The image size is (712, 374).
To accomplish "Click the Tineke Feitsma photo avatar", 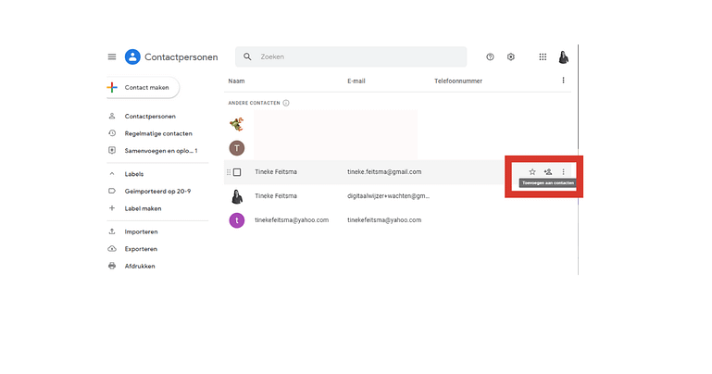I will coord(237,196).
